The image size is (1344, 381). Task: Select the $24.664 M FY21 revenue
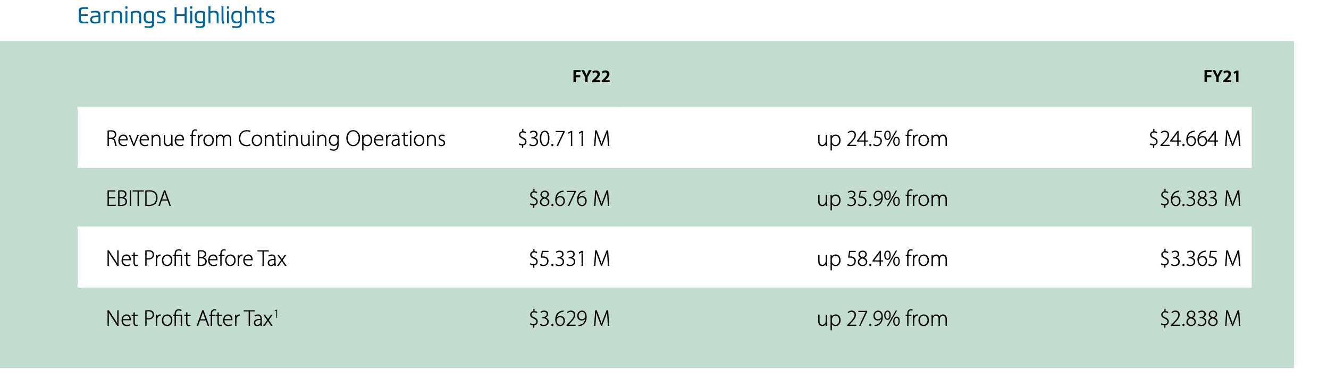point(1195,139)
